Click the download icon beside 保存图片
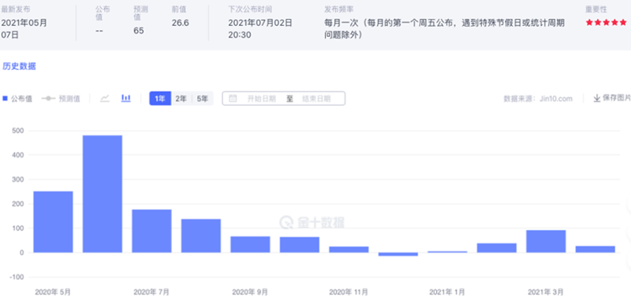Viewport: 631px width, 305px height. click(597, 99)
